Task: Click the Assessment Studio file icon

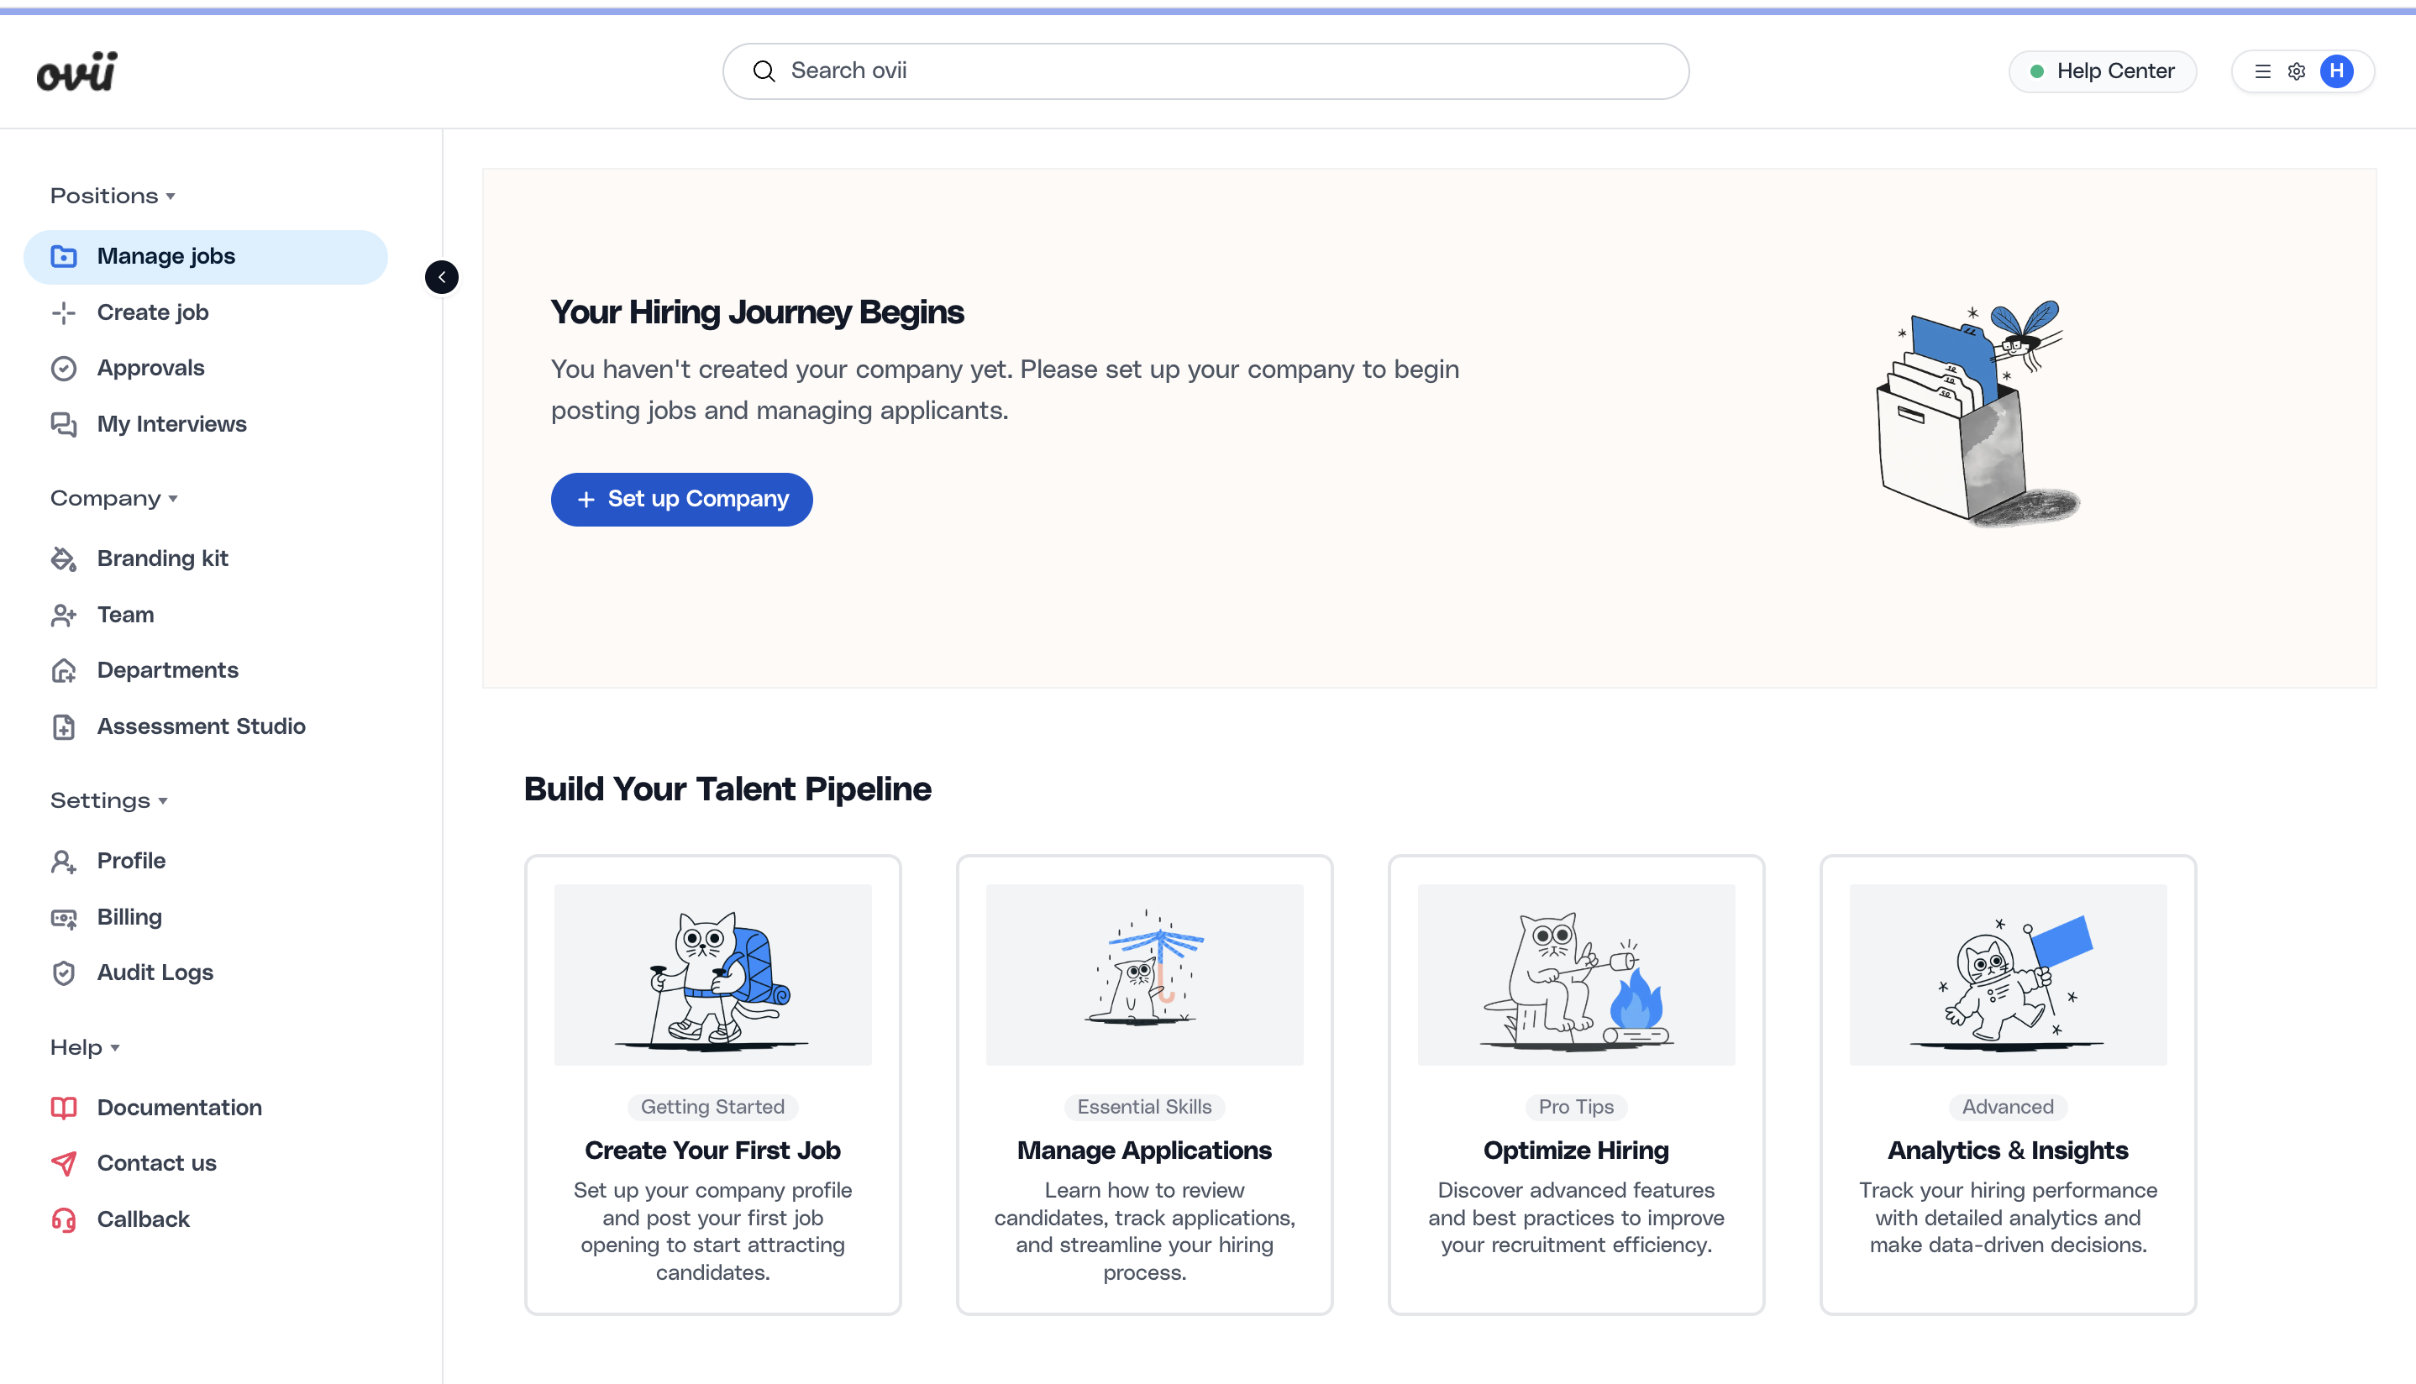Action: point(64,727)
